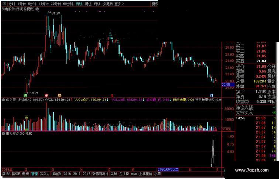Click the 净资 value 3.15
The width and height of the screenshot is (279, 179).
(262, 97)
